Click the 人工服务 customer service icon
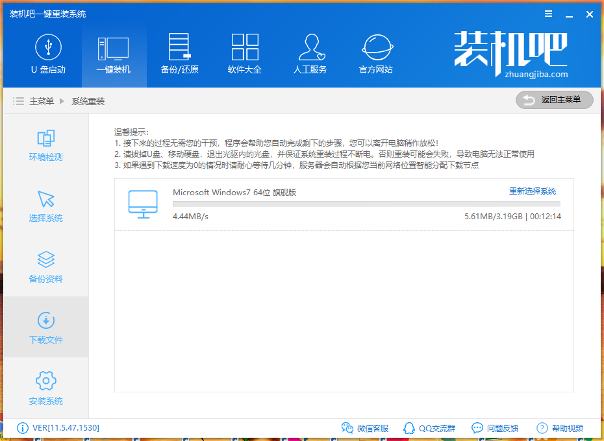Image resolution: width=604 pixels, height=441 pixels. pyautogui.click(x=310, y=53)
